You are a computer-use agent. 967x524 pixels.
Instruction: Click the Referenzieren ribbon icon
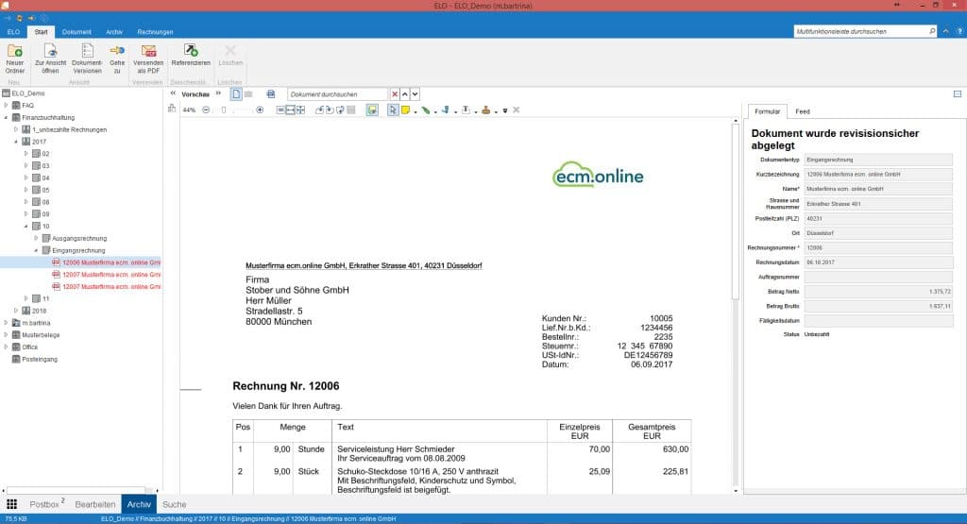191,51
